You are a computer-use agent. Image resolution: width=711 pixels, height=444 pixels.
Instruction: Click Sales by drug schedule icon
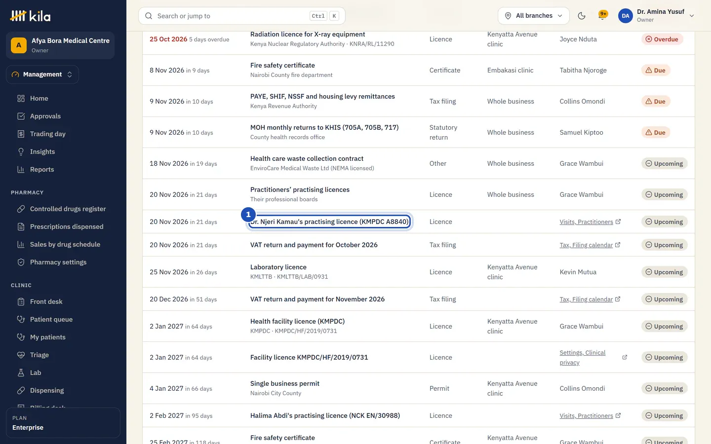point(21,244)
